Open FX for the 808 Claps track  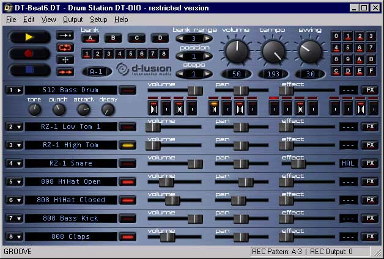click(369, 236)
